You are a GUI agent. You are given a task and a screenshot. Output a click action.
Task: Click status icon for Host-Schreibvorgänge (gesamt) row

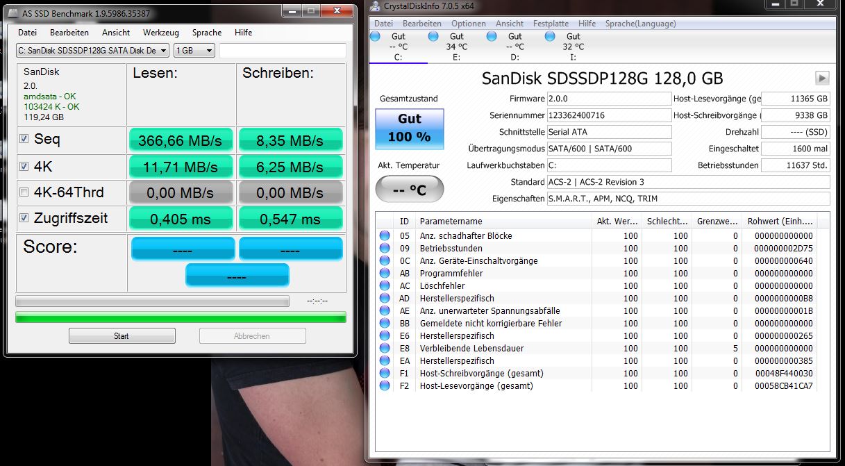pyautogui.click(x=385, y=373)
